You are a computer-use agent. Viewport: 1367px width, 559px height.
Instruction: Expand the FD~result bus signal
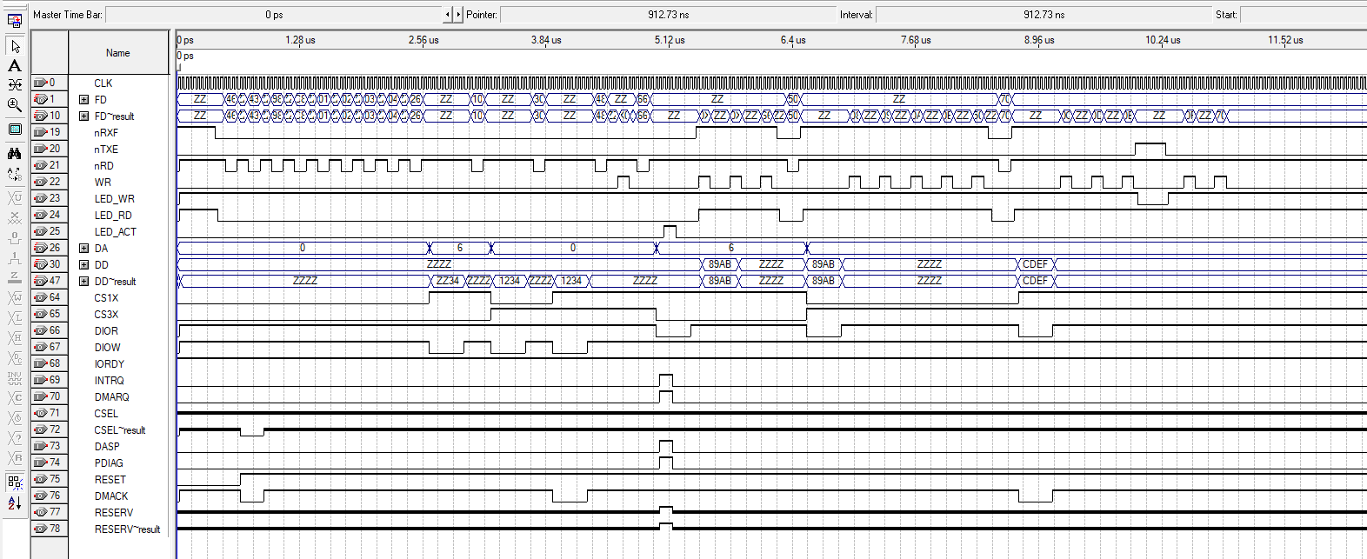tap(83, 116)
